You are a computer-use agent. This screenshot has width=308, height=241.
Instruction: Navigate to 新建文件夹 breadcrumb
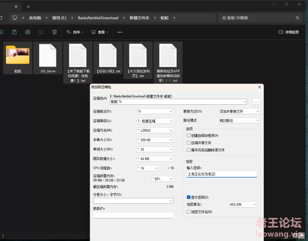[x=139, y=18]
